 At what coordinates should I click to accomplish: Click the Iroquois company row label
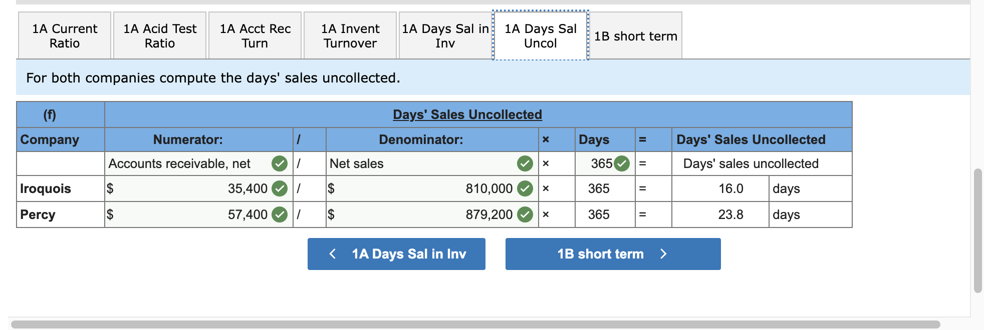click(x=46, y=188)
